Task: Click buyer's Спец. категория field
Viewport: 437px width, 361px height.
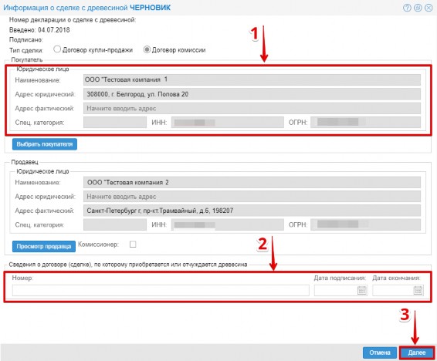Action: pos(115,123)
